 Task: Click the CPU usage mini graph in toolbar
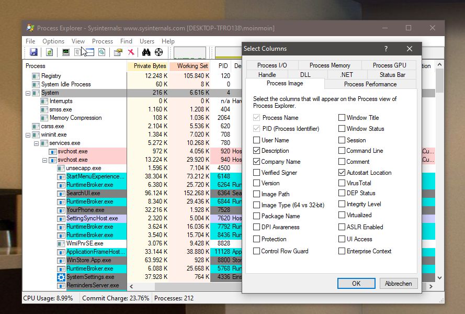click(x=190, y=52)
